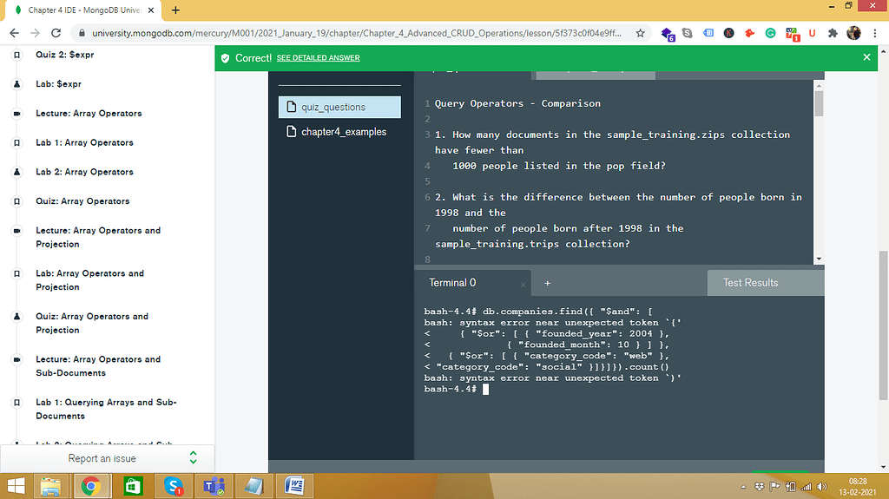This screenshot has width=889, height=499.
Task: Open the See Detailed Answer link
Action: 318,58
